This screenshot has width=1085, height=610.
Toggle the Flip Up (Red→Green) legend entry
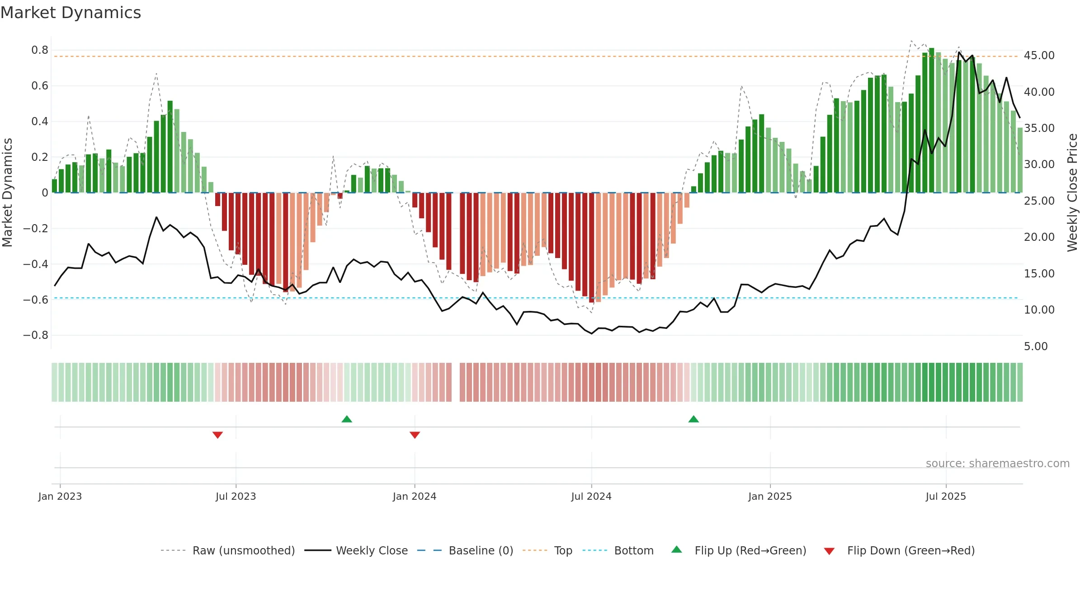coord(739,550)
